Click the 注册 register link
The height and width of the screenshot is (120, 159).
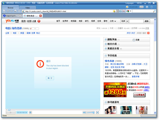pyautogui.click(x=29, y=21)
